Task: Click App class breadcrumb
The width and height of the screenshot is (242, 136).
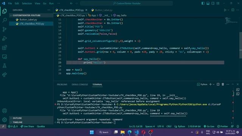Action: coord(92,15)
